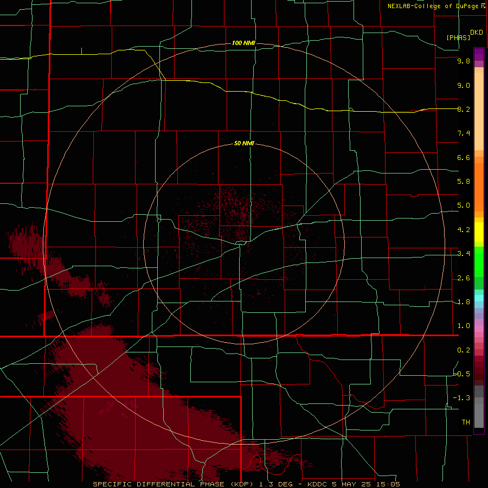Click the 1.8 value on the color scale
The height and width of the screenshot is (488, 488).
pos(464,302)
